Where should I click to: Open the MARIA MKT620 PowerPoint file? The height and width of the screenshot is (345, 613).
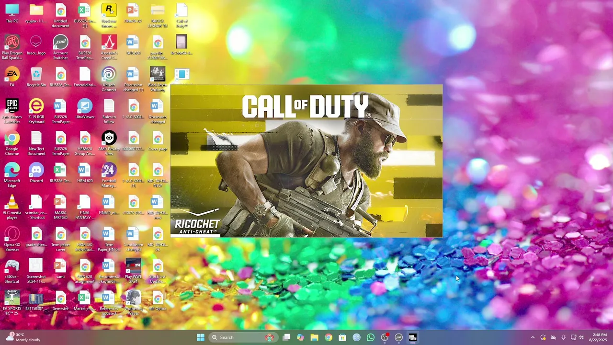coord(60,207)
